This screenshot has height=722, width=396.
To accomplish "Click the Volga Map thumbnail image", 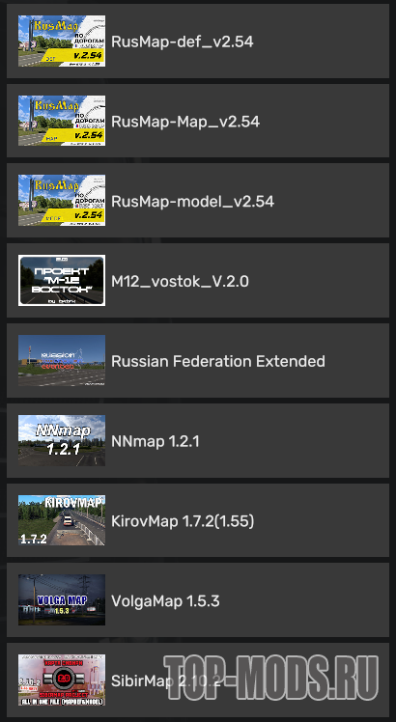I will pos(62,600).
